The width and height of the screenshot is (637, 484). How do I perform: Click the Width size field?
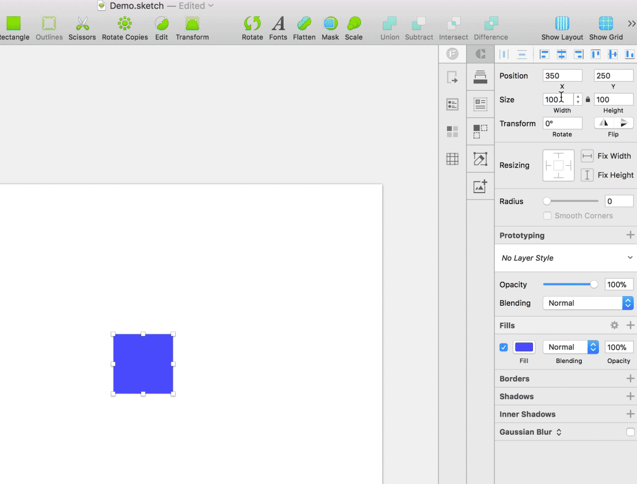pyautogui.click(x=558, y=99)
